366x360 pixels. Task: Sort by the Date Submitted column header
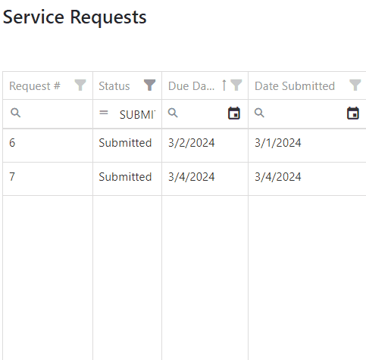(x=295, y=86)
